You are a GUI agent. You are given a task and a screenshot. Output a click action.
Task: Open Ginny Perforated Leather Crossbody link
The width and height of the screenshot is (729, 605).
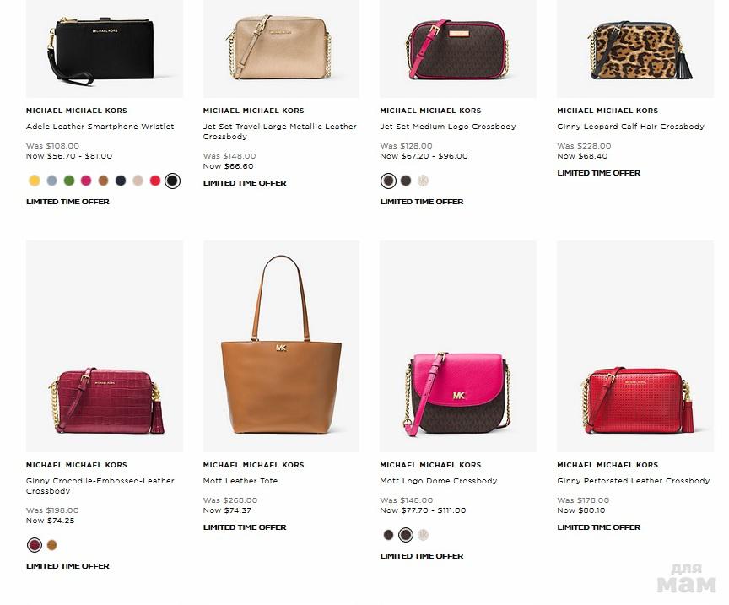tap(633, 481)
